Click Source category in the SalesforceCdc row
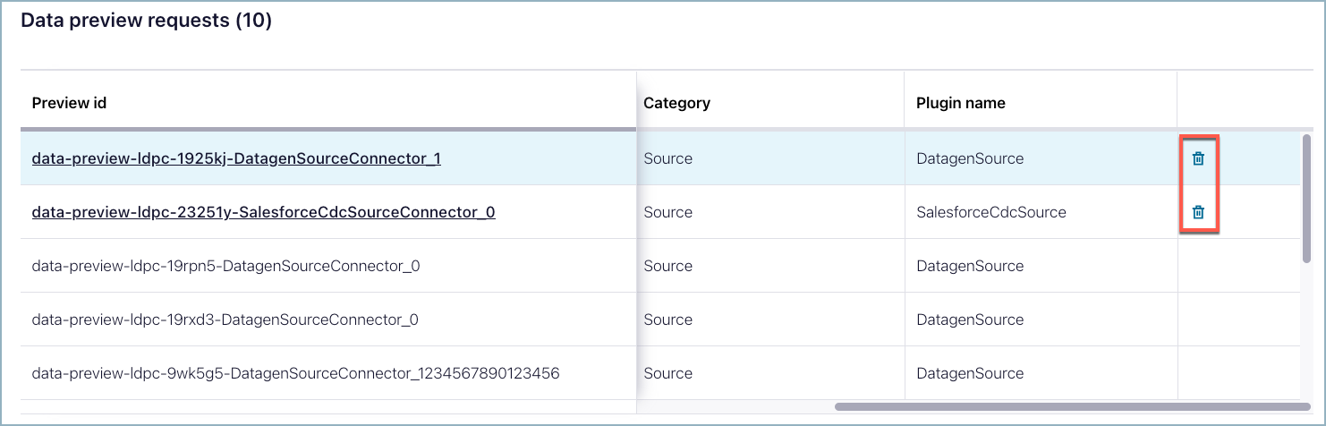 [667, 212]
